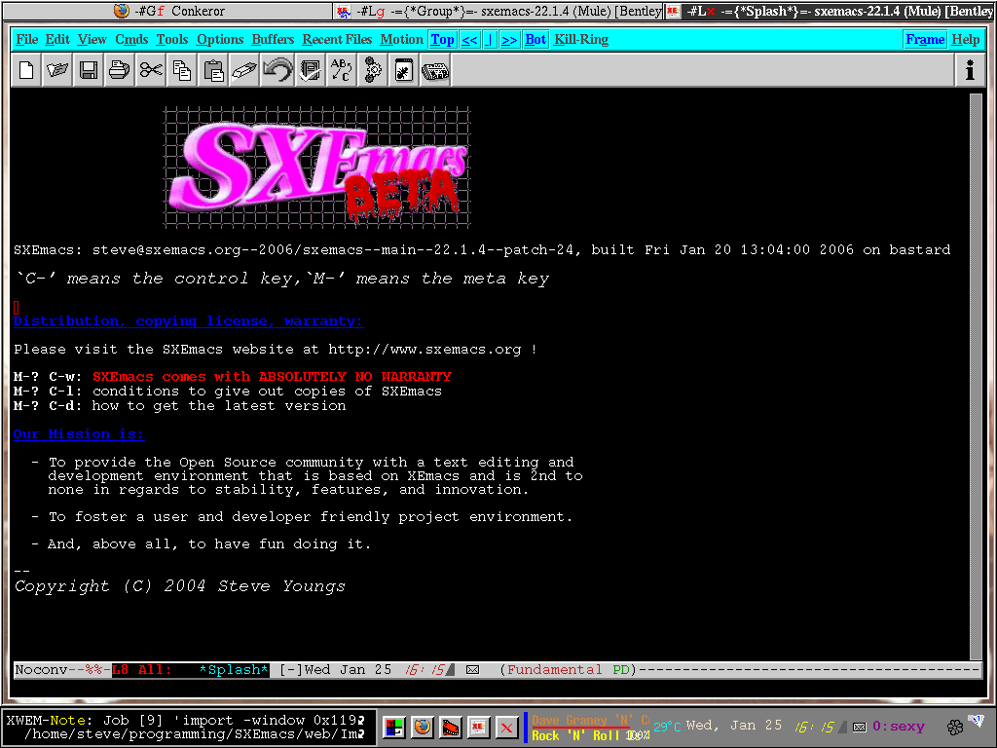Image resolution: width=997 pixels, height=748 pixels.
Task: Click the red X dock icon
Action: coord(506,727)
